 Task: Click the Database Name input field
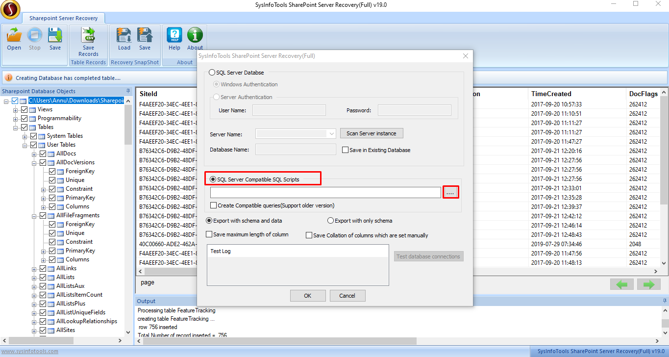click(296, 150)
